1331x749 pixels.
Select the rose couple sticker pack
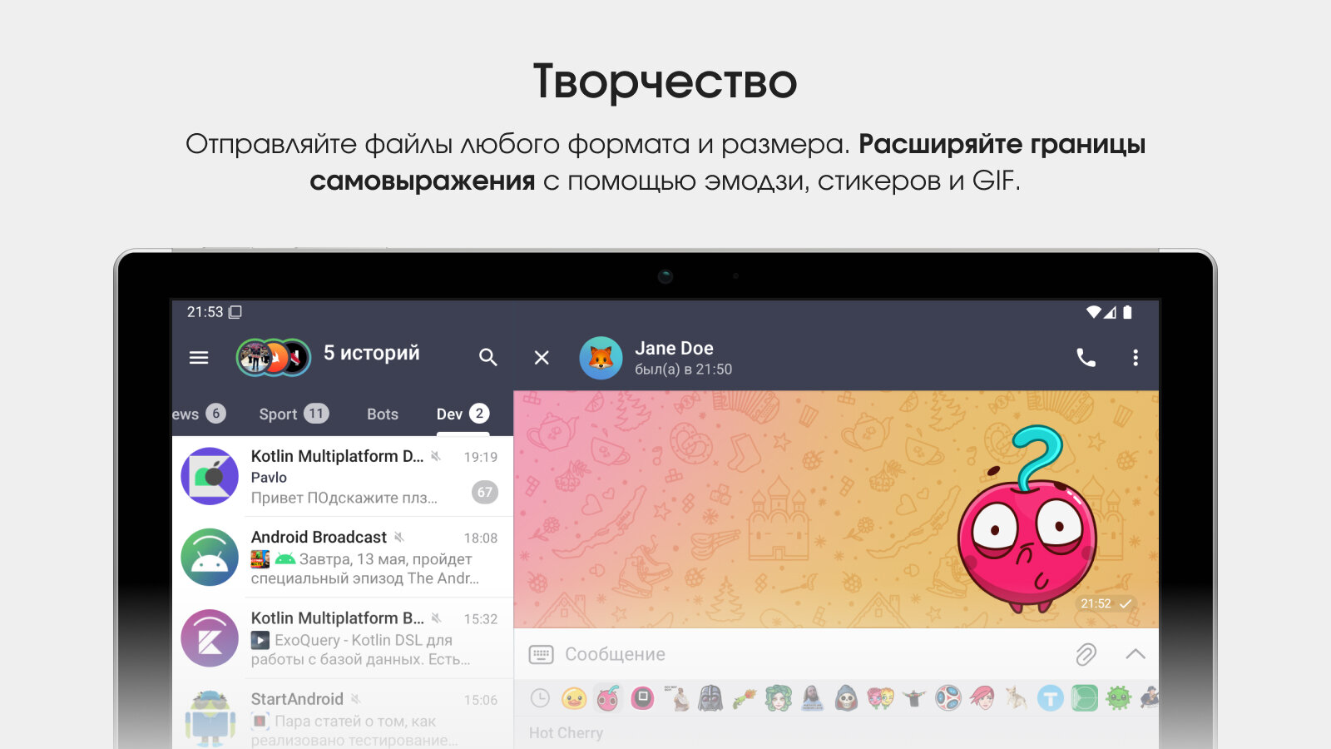(x=881, y=698)
